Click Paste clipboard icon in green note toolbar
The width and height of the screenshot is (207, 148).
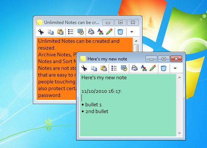tap(104, 68)
